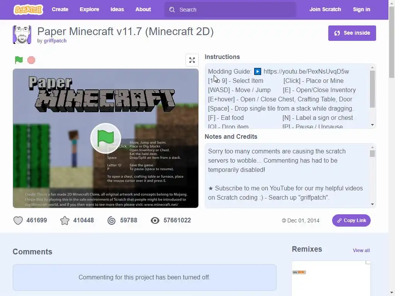Viewport: 395px width, 296px height.
Task: Open the About menu item
Action: [143, 10]
